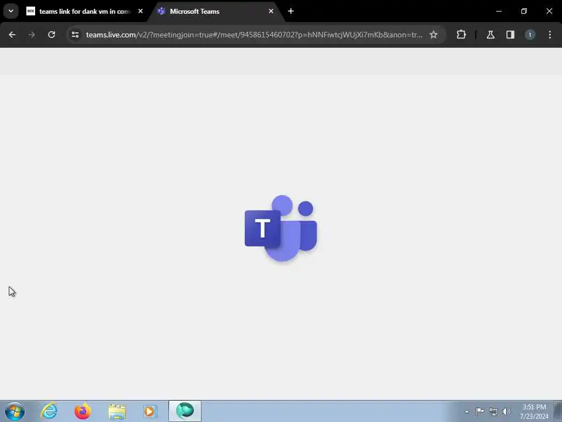Launch Firefox from the taskbar
Screen dimensions: 562x422
(x=82, y=411)
